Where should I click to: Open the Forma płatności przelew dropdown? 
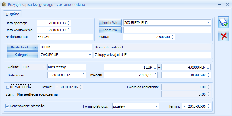(x=157, y=106)
